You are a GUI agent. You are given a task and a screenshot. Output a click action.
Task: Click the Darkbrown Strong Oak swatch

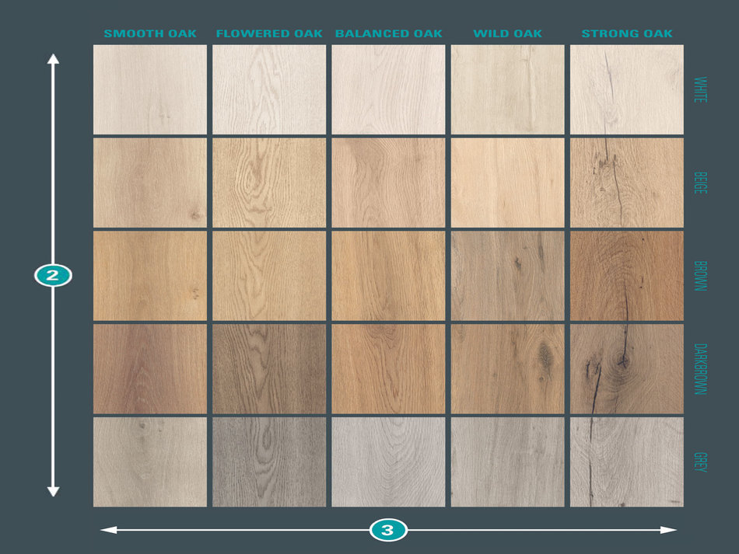tap(627, 369)
